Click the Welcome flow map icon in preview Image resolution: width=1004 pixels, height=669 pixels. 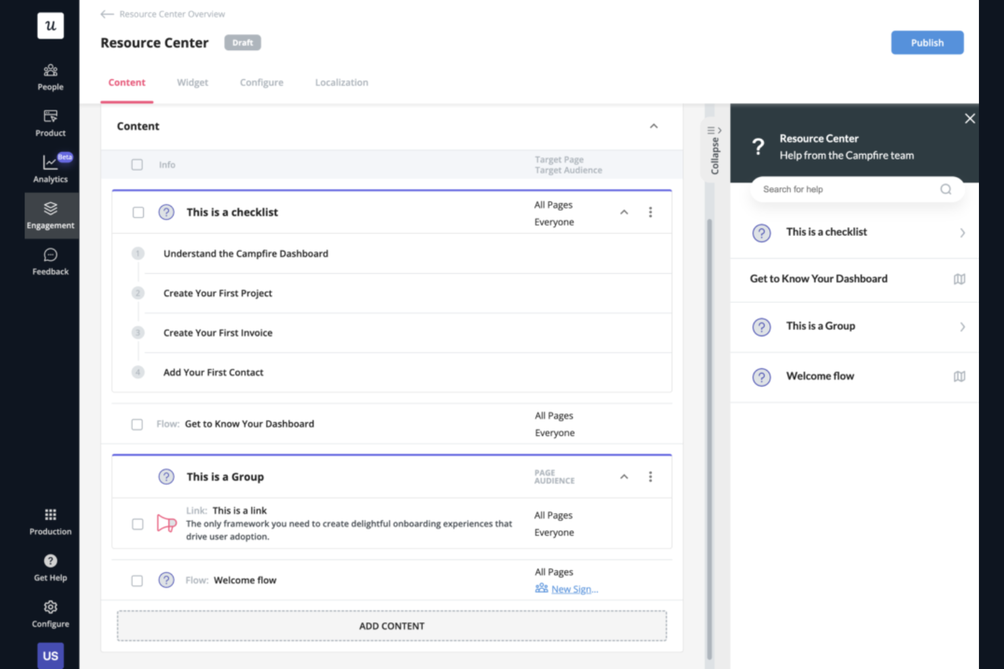[959, 376]
